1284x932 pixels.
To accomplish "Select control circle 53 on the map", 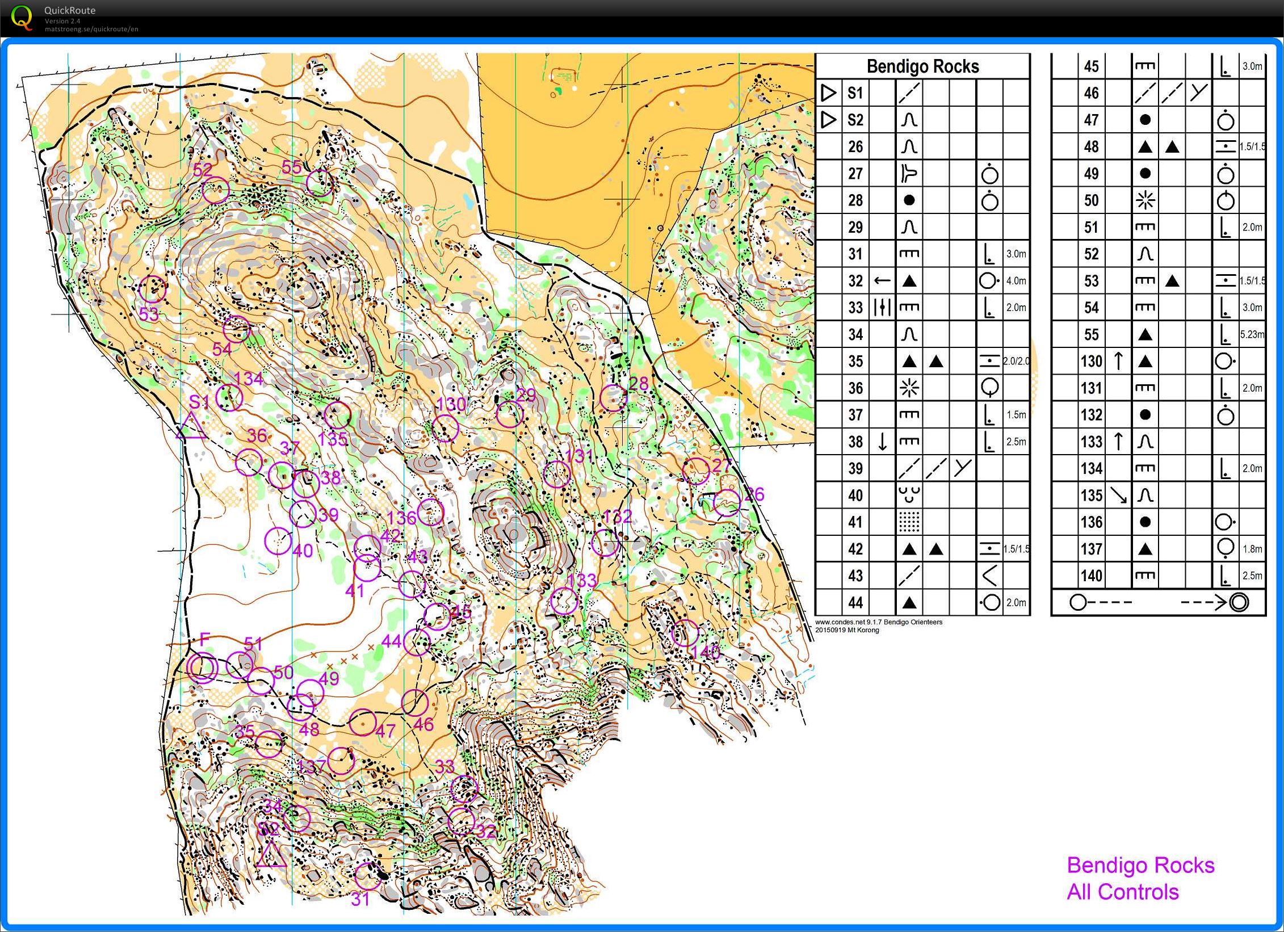I will [153, 289].
